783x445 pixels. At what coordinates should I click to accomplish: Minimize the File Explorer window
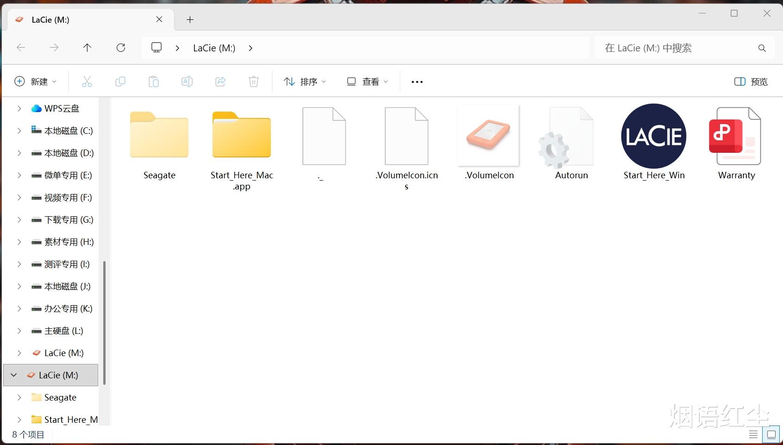[702, 13]
